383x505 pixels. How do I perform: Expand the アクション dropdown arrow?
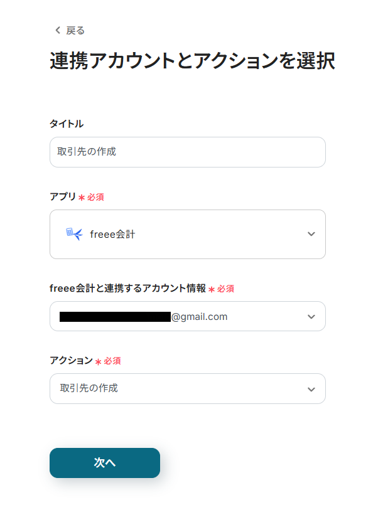point(311,389)
